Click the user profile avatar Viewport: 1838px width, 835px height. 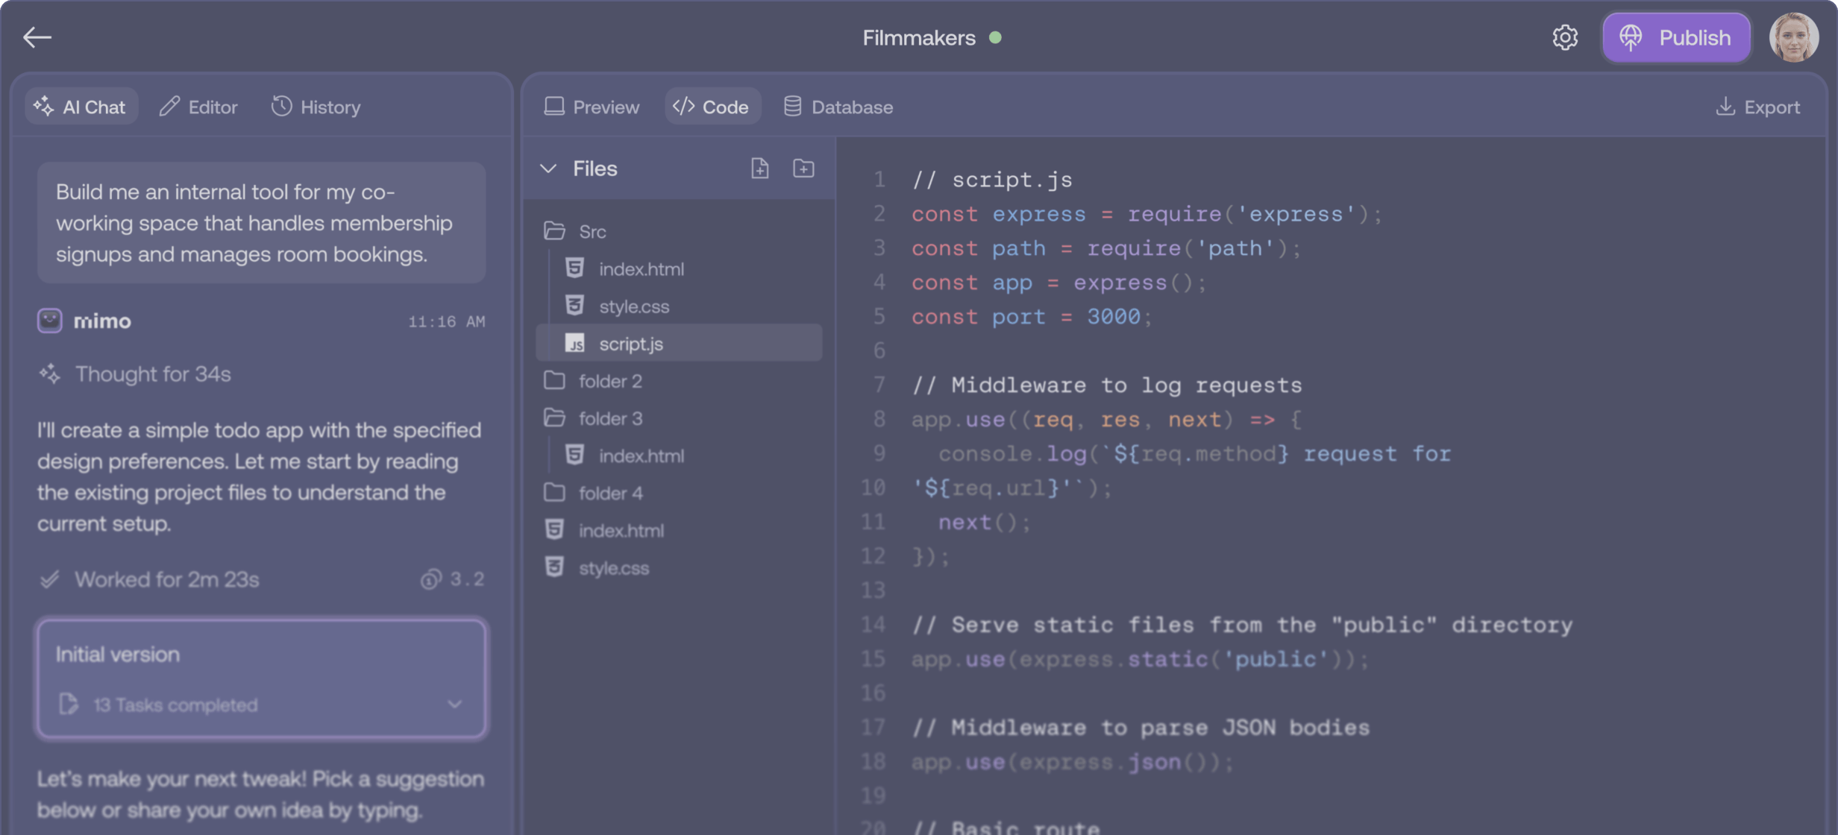click(1794, 37)
